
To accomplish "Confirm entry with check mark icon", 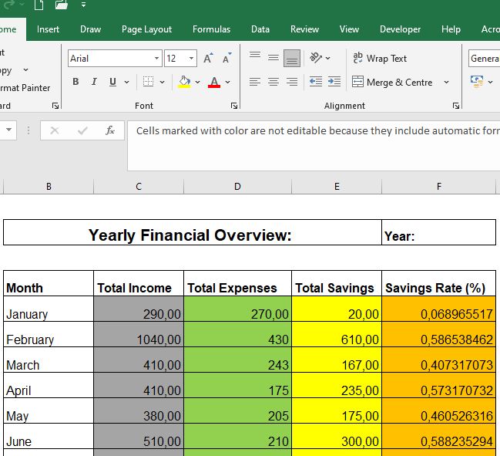I will click(82, 130).
